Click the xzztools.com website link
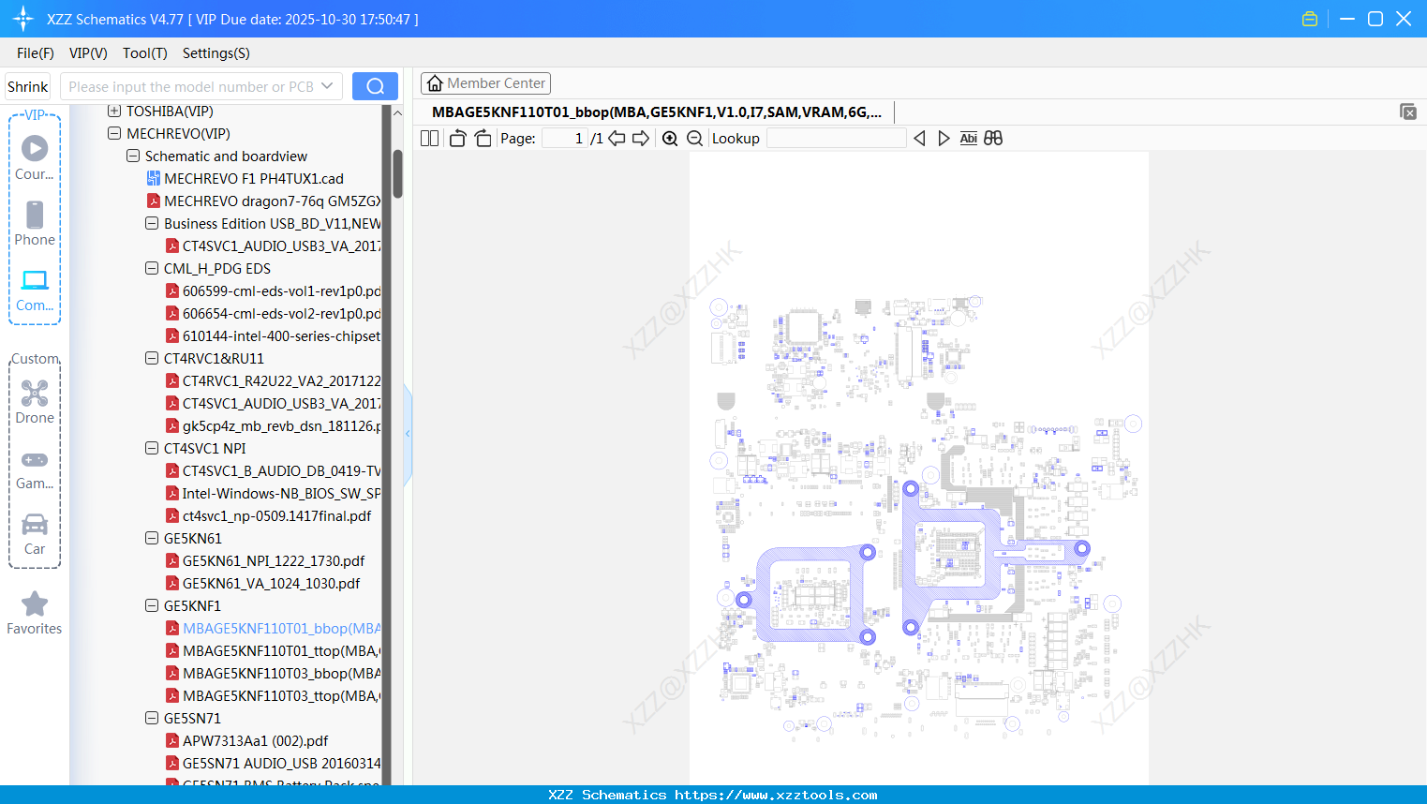The height and width of the screenshot is (804, 1427). click(776, 795)
